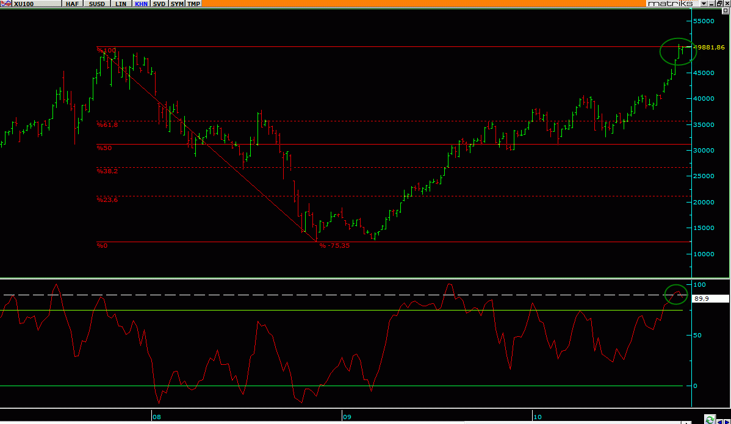731x424 pixels.
Task: Switch to the TMP tab
Action: point(193,4)
